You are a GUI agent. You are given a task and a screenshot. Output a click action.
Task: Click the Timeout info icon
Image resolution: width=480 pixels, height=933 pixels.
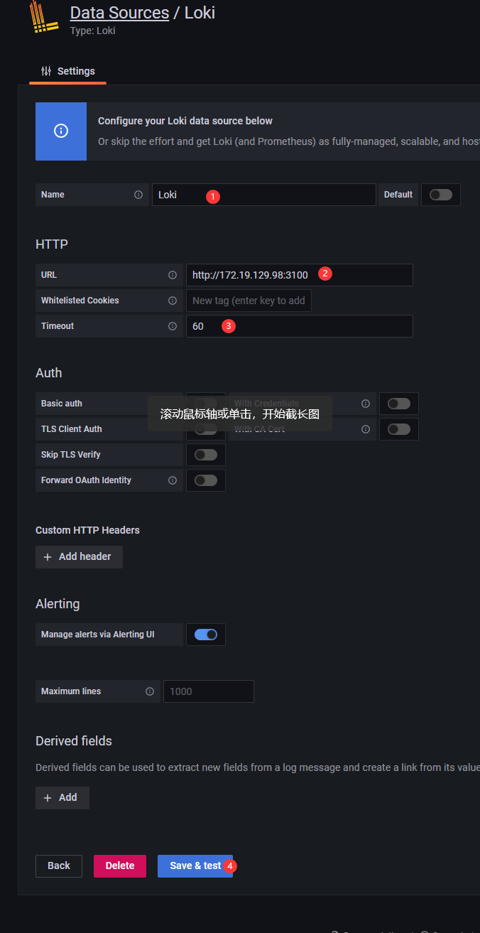pos(173,326)
